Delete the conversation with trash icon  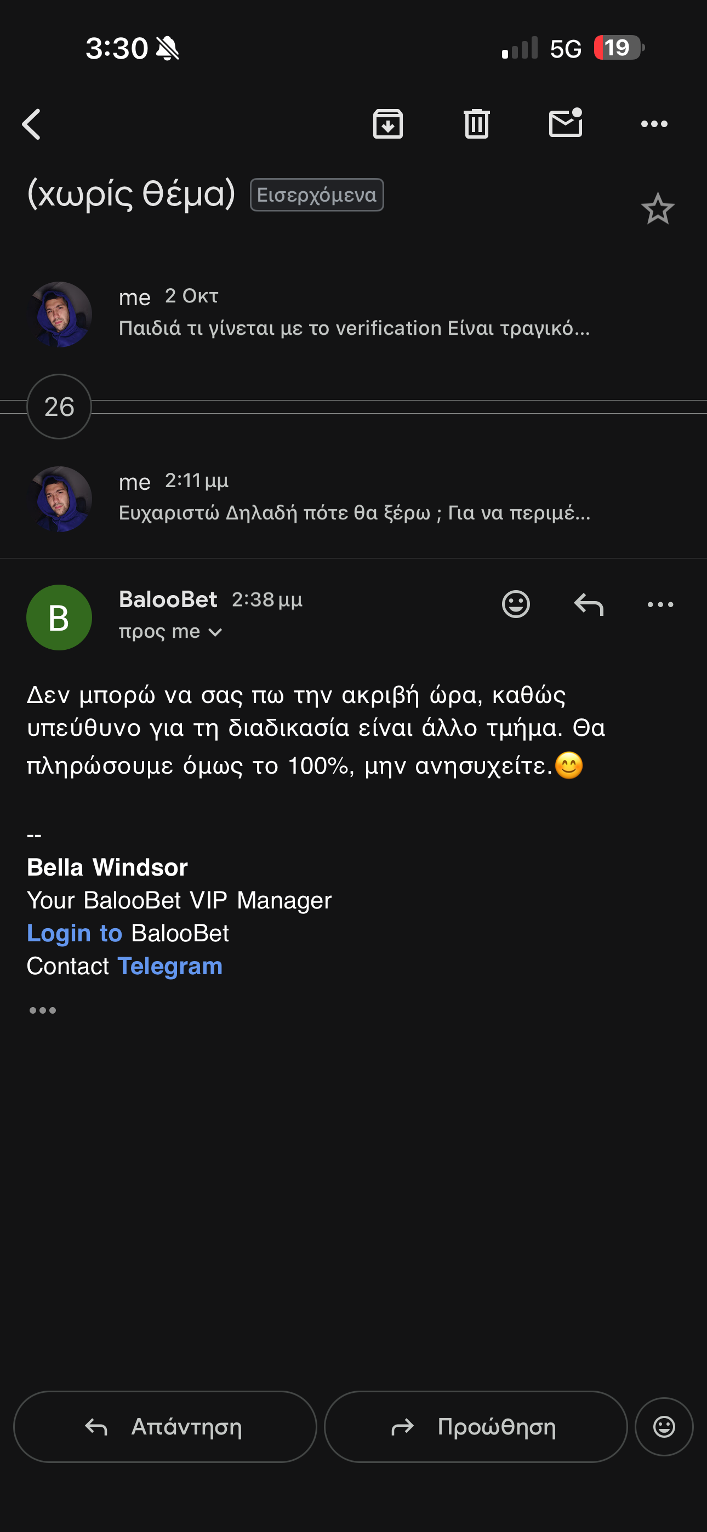(x=477, y=124)
